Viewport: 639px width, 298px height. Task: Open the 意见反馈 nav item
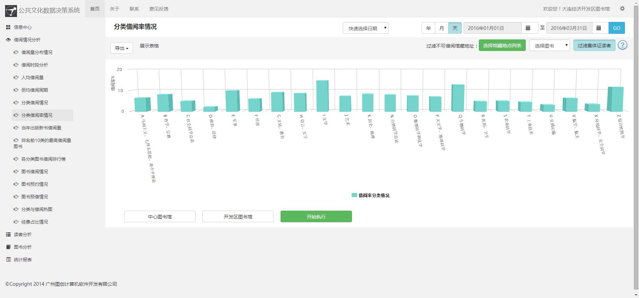159,9
